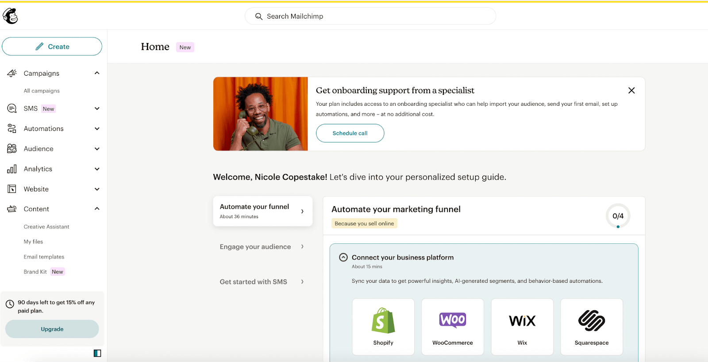Choose the Wix platform card
Image resolution: width=708 pixels, height=362 pixels.
(x=522, y=327)
